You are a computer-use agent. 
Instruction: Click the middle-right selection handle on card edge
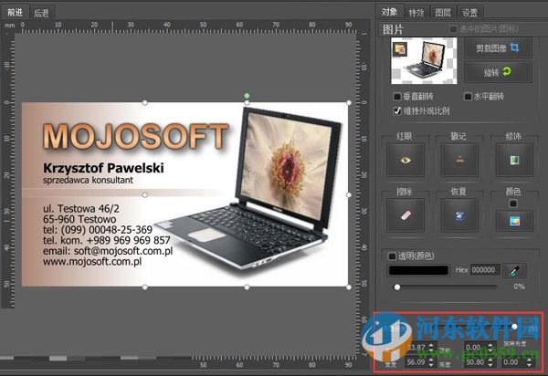coord(349,194)
